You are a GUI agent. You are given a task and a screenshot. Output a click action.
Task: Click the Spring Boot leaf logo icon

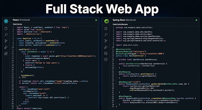pos(106,21)
